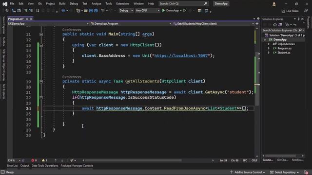Open the File menu
Image resolution: width=312 pixels, height=175 pixels.
tap(12, 3)
